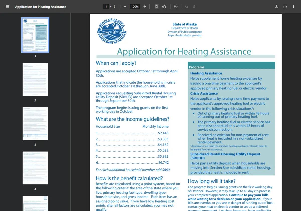Click 'Division of Public Assistance' text
Viewport: 301px width, 211px height.
pyautogui.click(x=185, y=32)
